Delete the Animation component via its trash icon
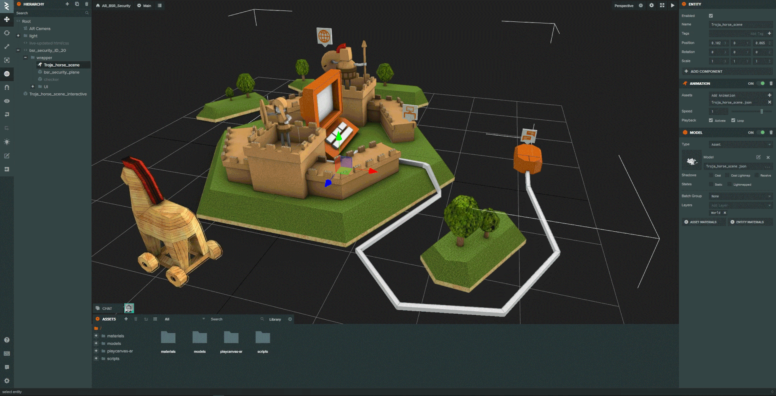Viewport: 776px width, 396px height. click(771, 83)
